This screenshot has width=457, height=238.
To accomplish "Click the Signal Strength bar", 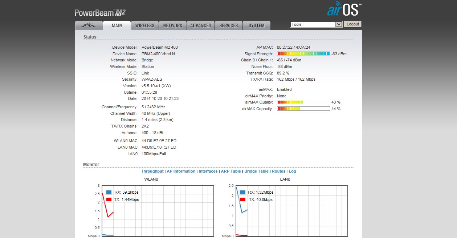I will click(x=303, y=54).
